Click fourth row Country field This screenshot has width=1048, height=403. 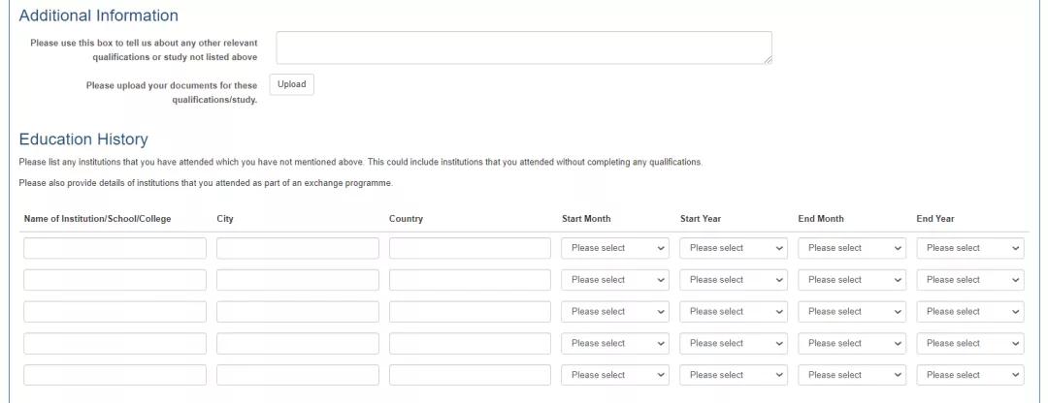pyautogui.click(x=470, y=343)
